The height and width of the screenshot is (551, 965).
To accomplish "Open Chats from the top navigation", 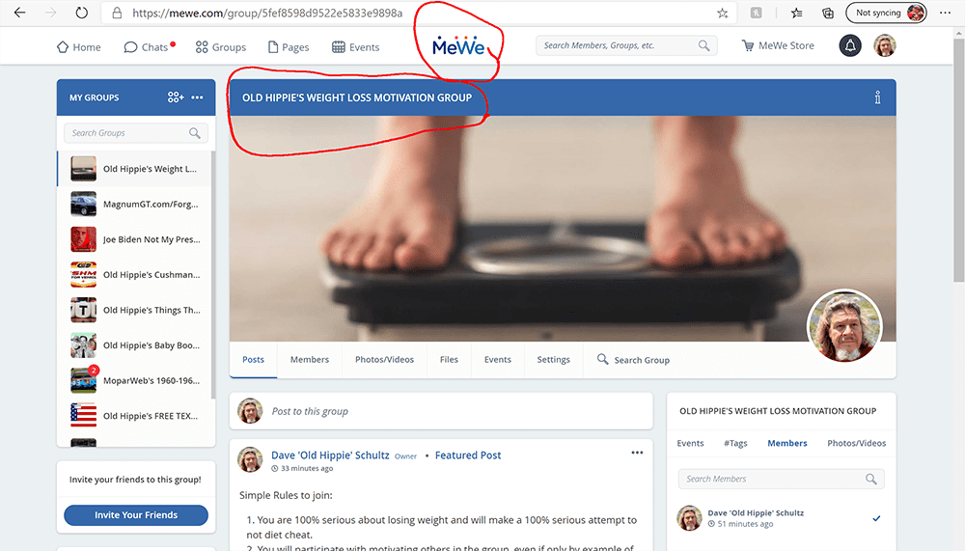I will 150,46.
